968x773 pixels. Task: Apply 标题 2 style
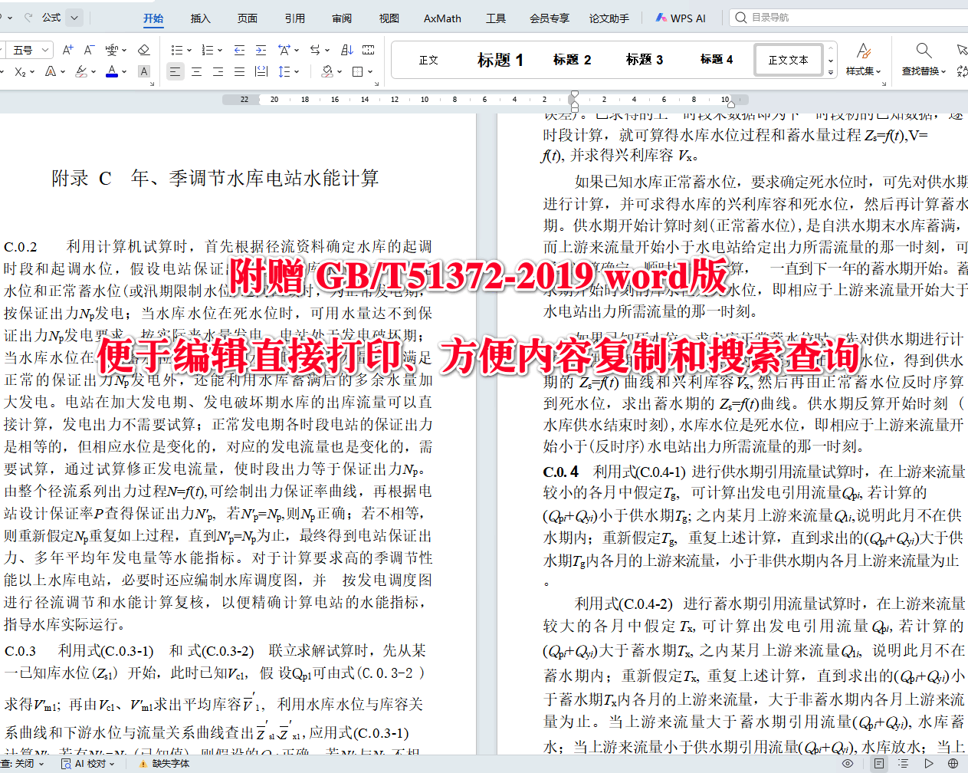(572, 60)
